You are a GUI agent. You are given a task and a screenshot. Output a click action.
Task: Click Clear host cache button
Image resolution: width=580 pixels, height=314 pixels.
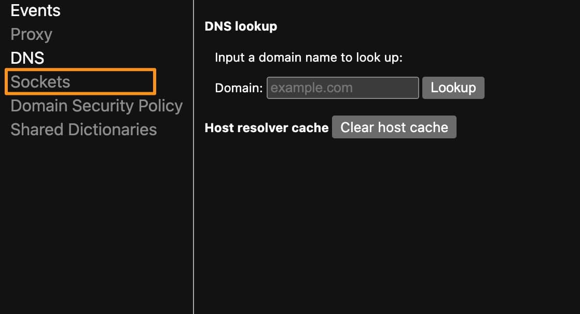point(394,127)
